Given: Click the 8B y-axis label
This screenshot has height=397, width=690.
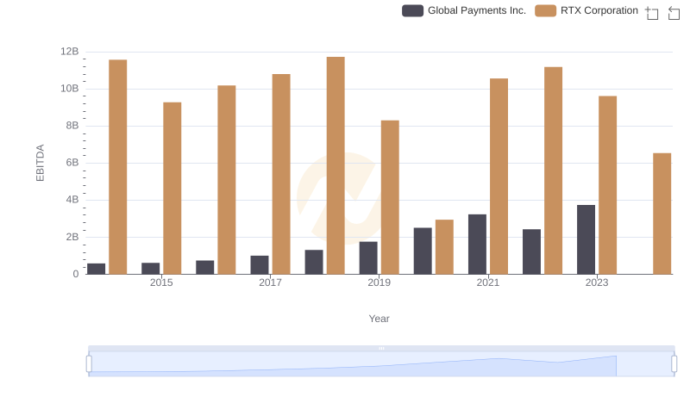Looking at the screenshot, I should (72, 126).
